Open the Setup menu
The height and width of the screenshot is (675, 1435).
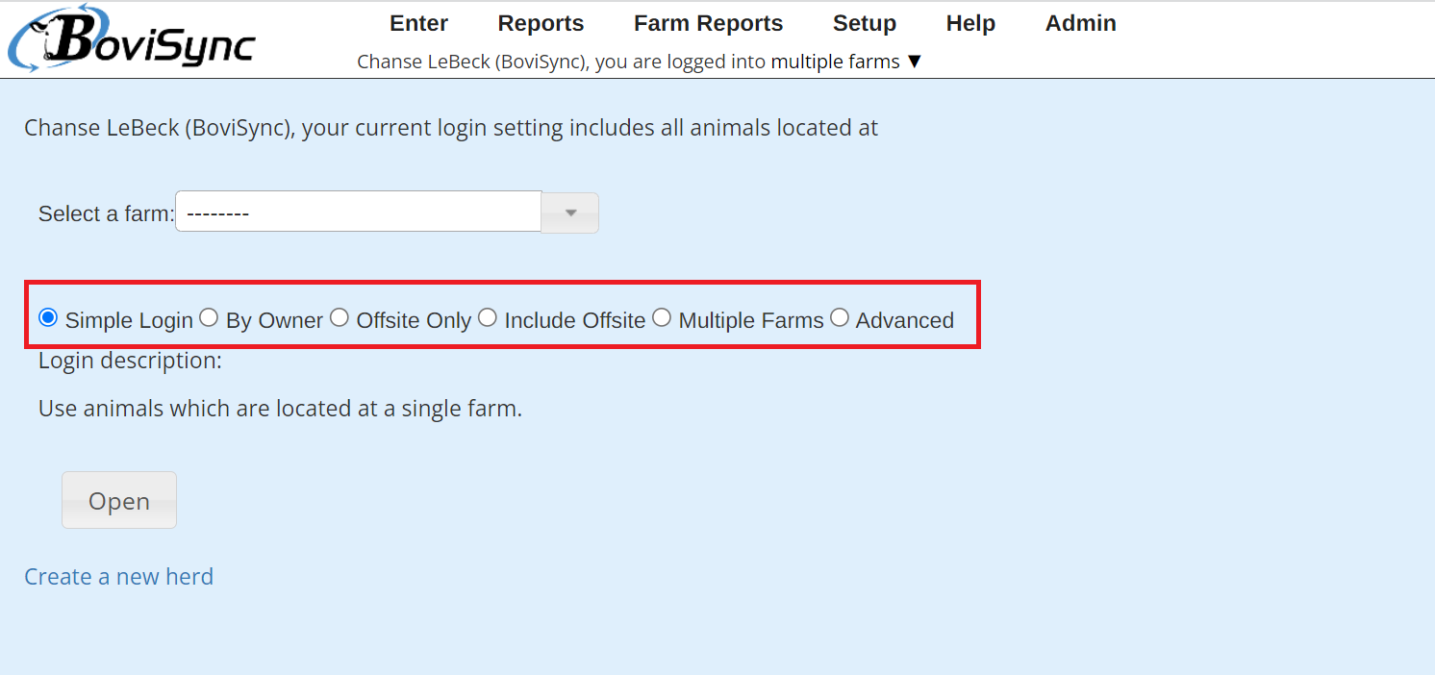click(x=865, y=23)
